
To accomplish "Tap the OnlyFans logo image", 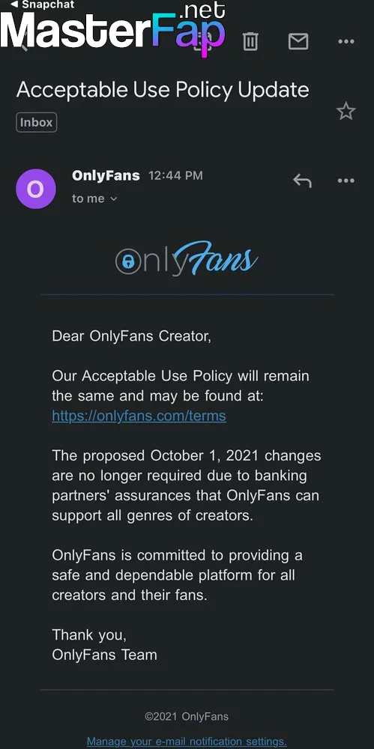I will [x=187, y=259].
